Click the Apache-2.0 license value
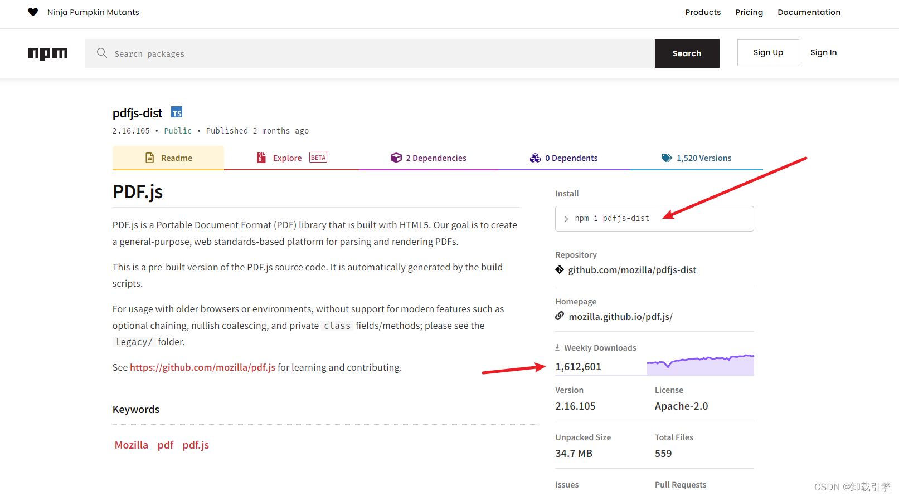The width and height of the screenshot is (899, 497). pos(681,406)
